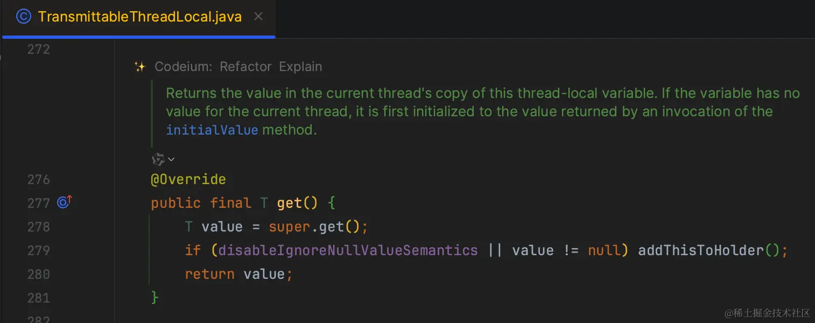Expand the chevron beside the AI assistant icon

[x=171, y=159]
